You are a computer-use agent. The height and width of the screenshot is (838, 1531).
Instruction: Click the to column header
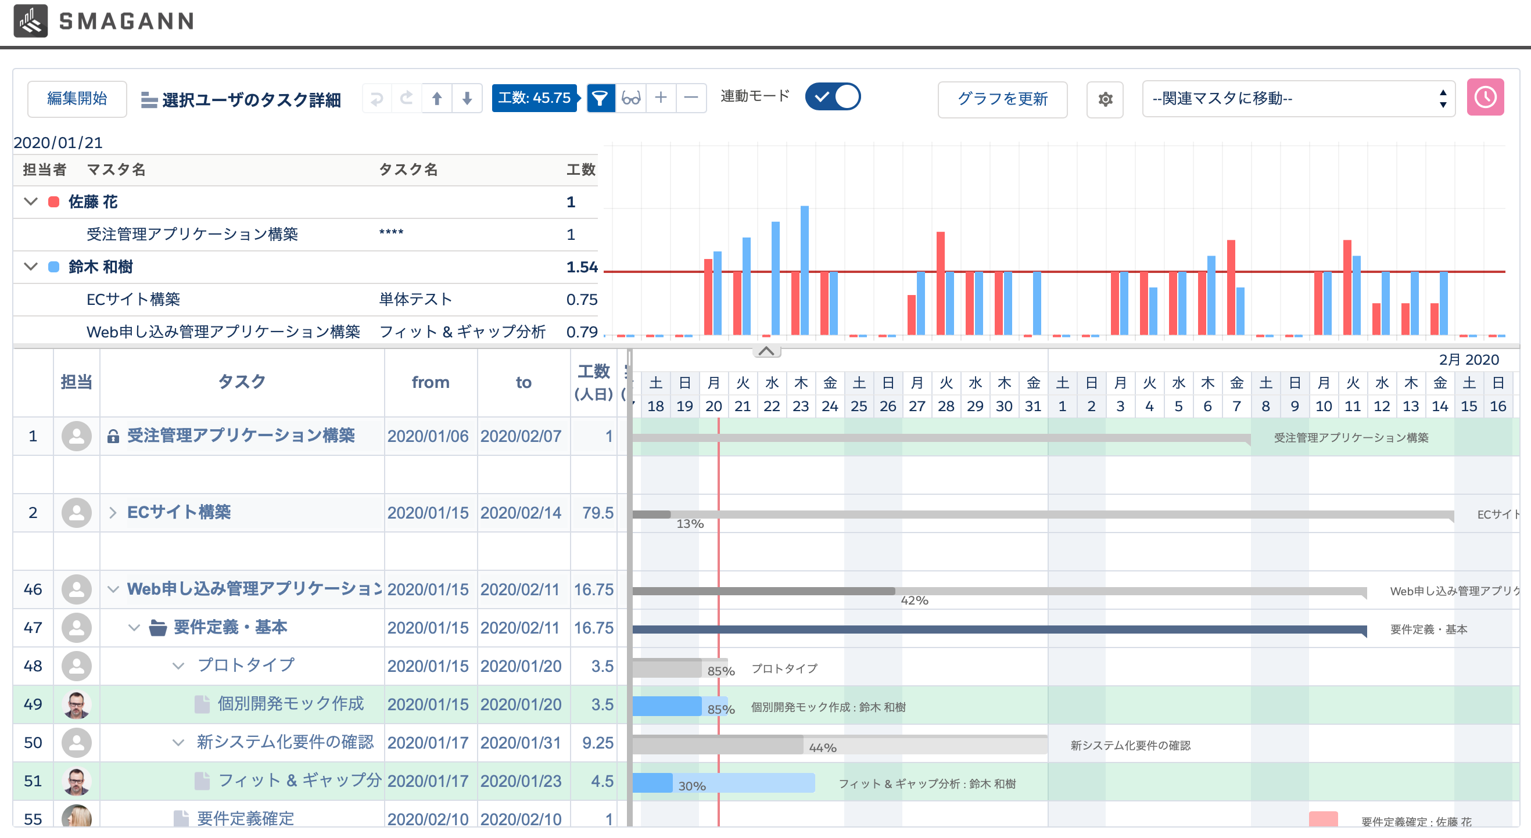coord(524,382)
